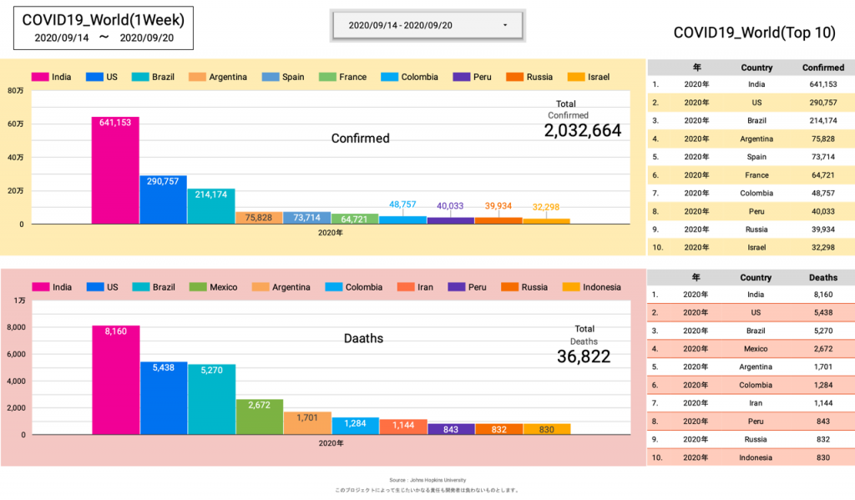This screenshot has height=500, width=855.
Task: Click India pink legend swatch in Confirmed chart
Action: point(40,77)
